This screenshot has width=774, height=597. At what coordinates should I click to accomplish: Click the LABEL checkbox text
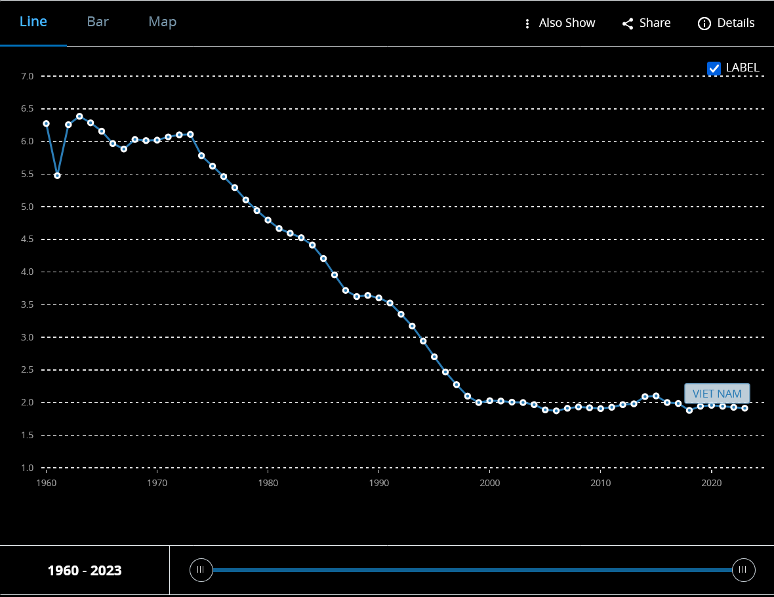(743, 68)
